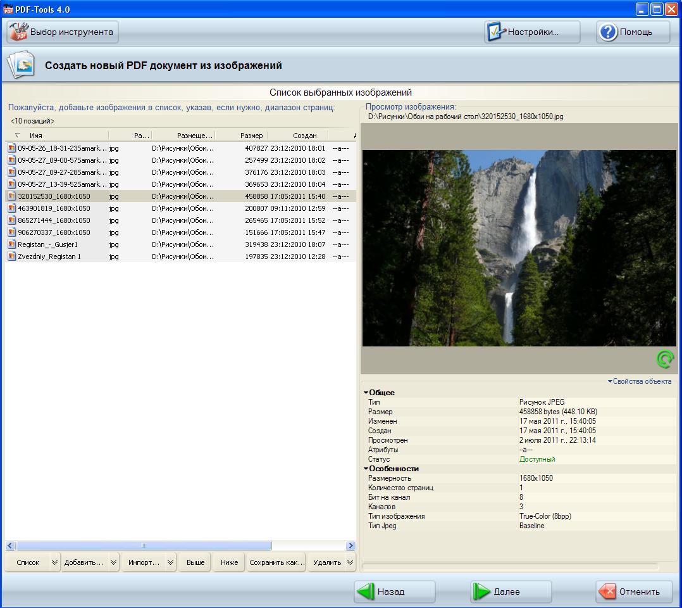Maximize the PDF-Tools window
The width and height of the screenshot is (682, 608).
point(657,9)
